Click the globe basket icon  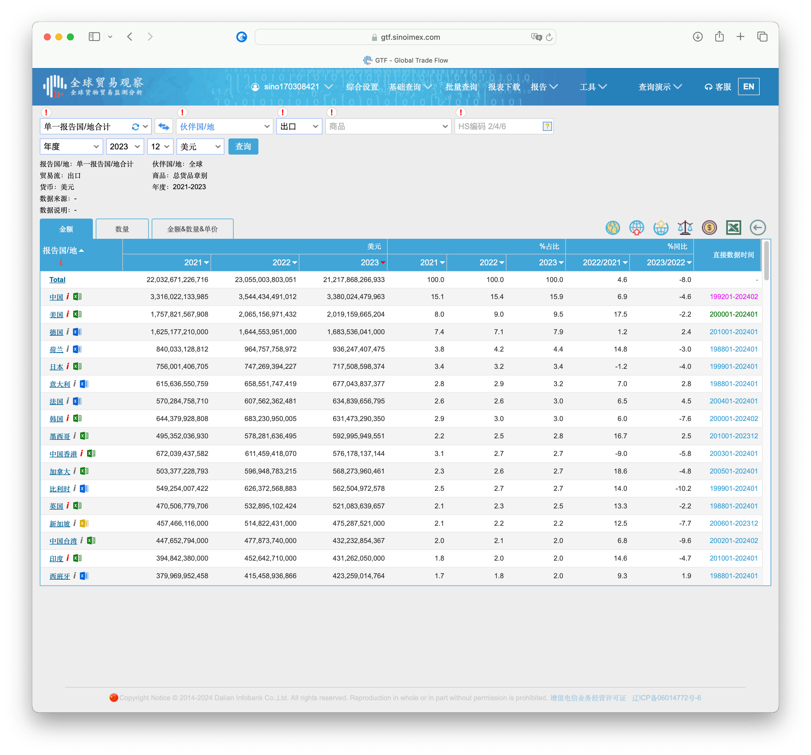click(x=660, y=228)
